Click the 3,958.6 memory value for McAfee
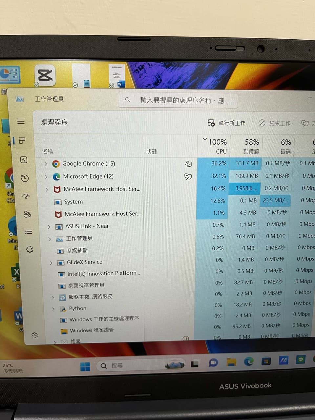Screen dimensions: 315x420 pyautogui.click(x=246, y=188)
